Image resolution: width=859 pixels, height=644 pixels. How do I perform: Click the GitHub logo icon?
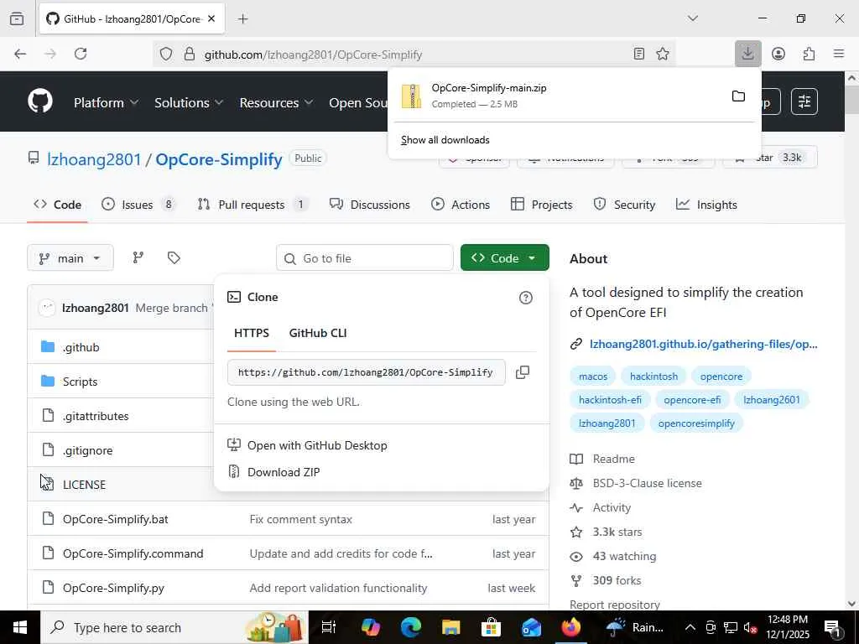click(40, 101)
